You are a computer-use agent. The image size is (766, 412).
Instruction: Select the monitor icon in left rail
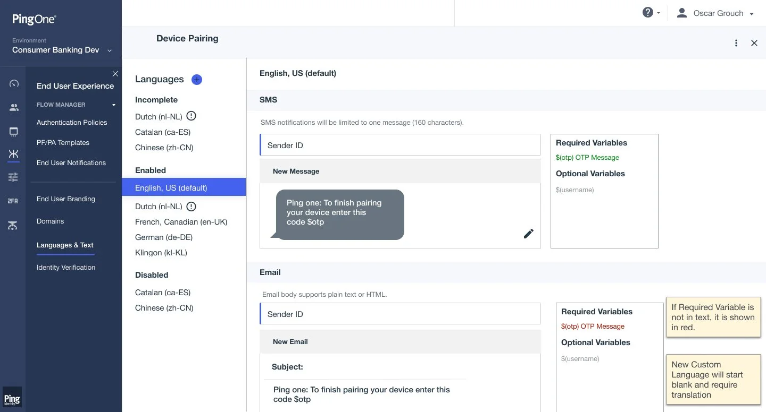(14, 132)
